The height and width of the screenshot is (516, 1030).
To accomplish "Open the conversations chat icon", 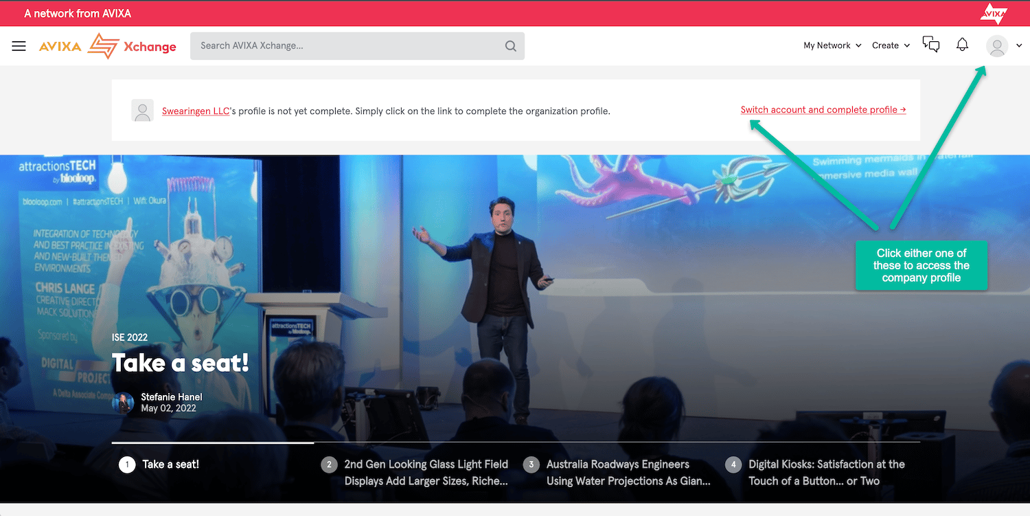I will (x=931, y=45).
